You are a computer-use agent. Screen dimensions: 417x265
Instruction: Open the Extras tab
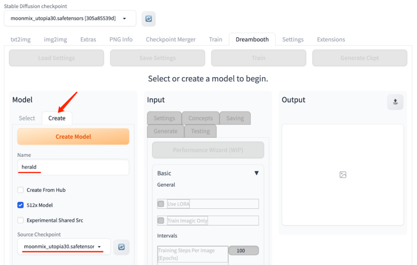click(88, 39)
